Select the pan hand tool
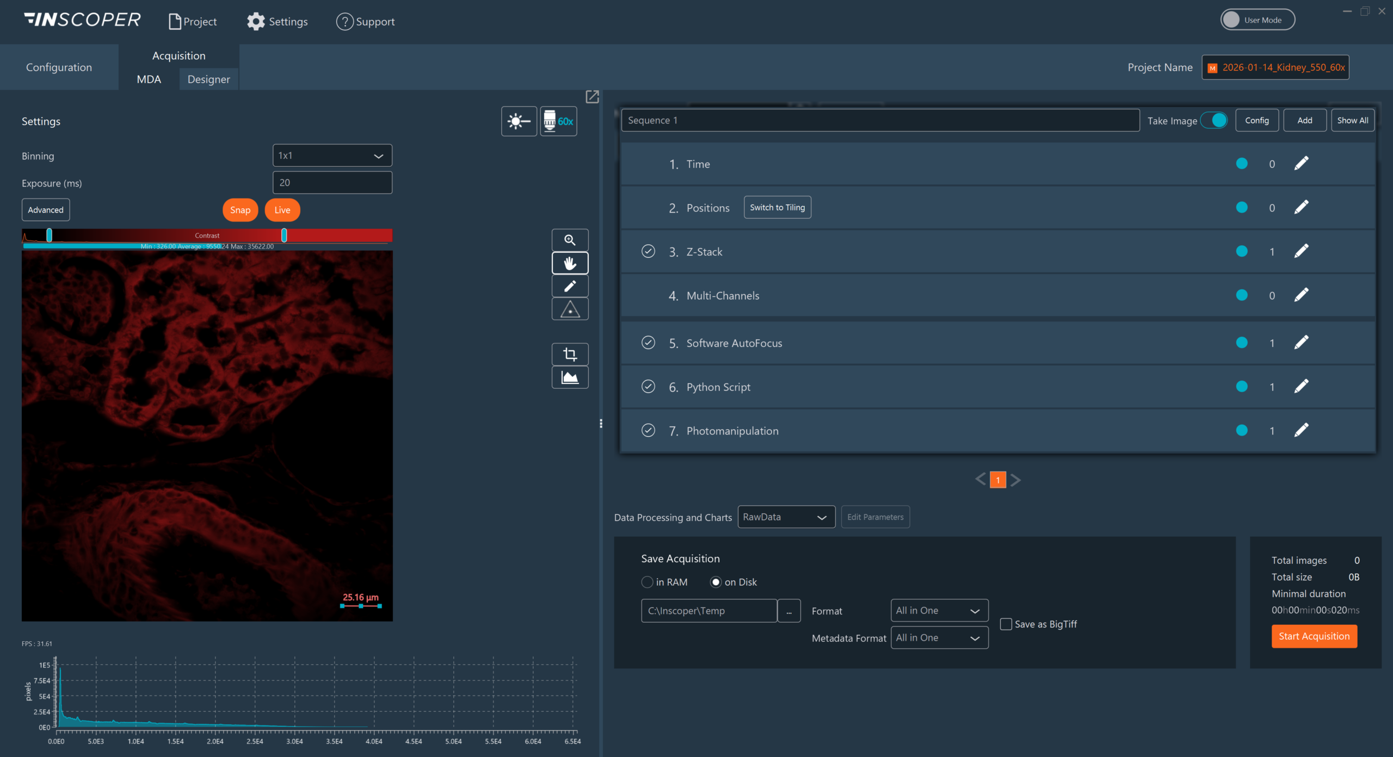This screenshot has height=757, width=1393. (x=570, y=263)
